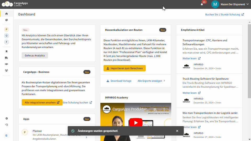The image size is (251, 141).
Task: Play the IMPARGO Academy YouTube video
Action: tap(136, 123)
